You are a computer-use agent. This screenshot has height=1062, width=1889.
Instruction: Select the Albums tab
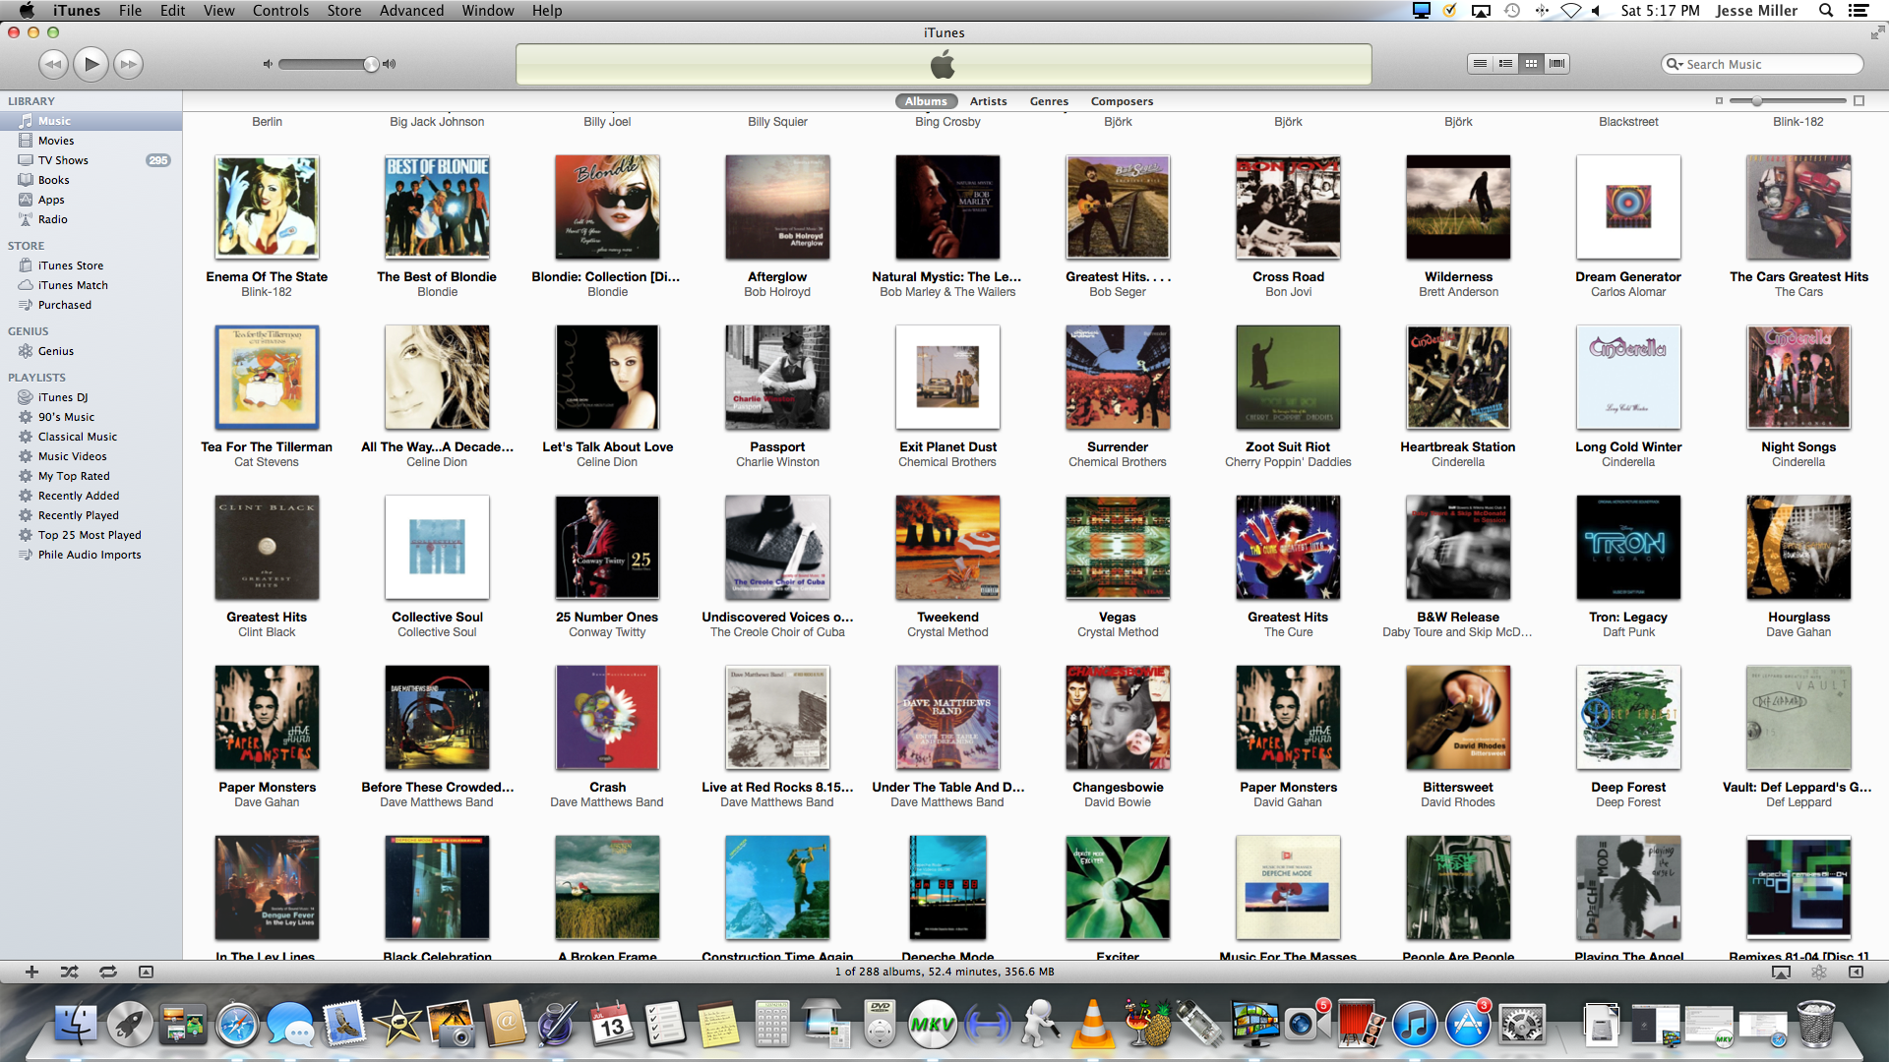pyautogui.click(x=926, y=101)
